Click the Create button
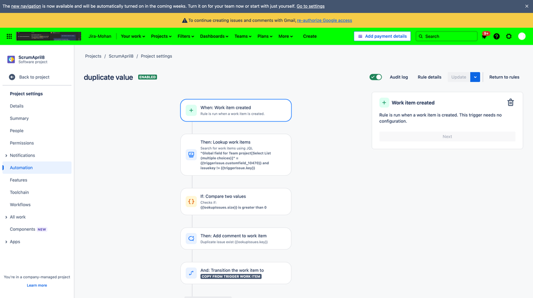Image resolution: width=533 pixels, height=298 pixels. 309,36
